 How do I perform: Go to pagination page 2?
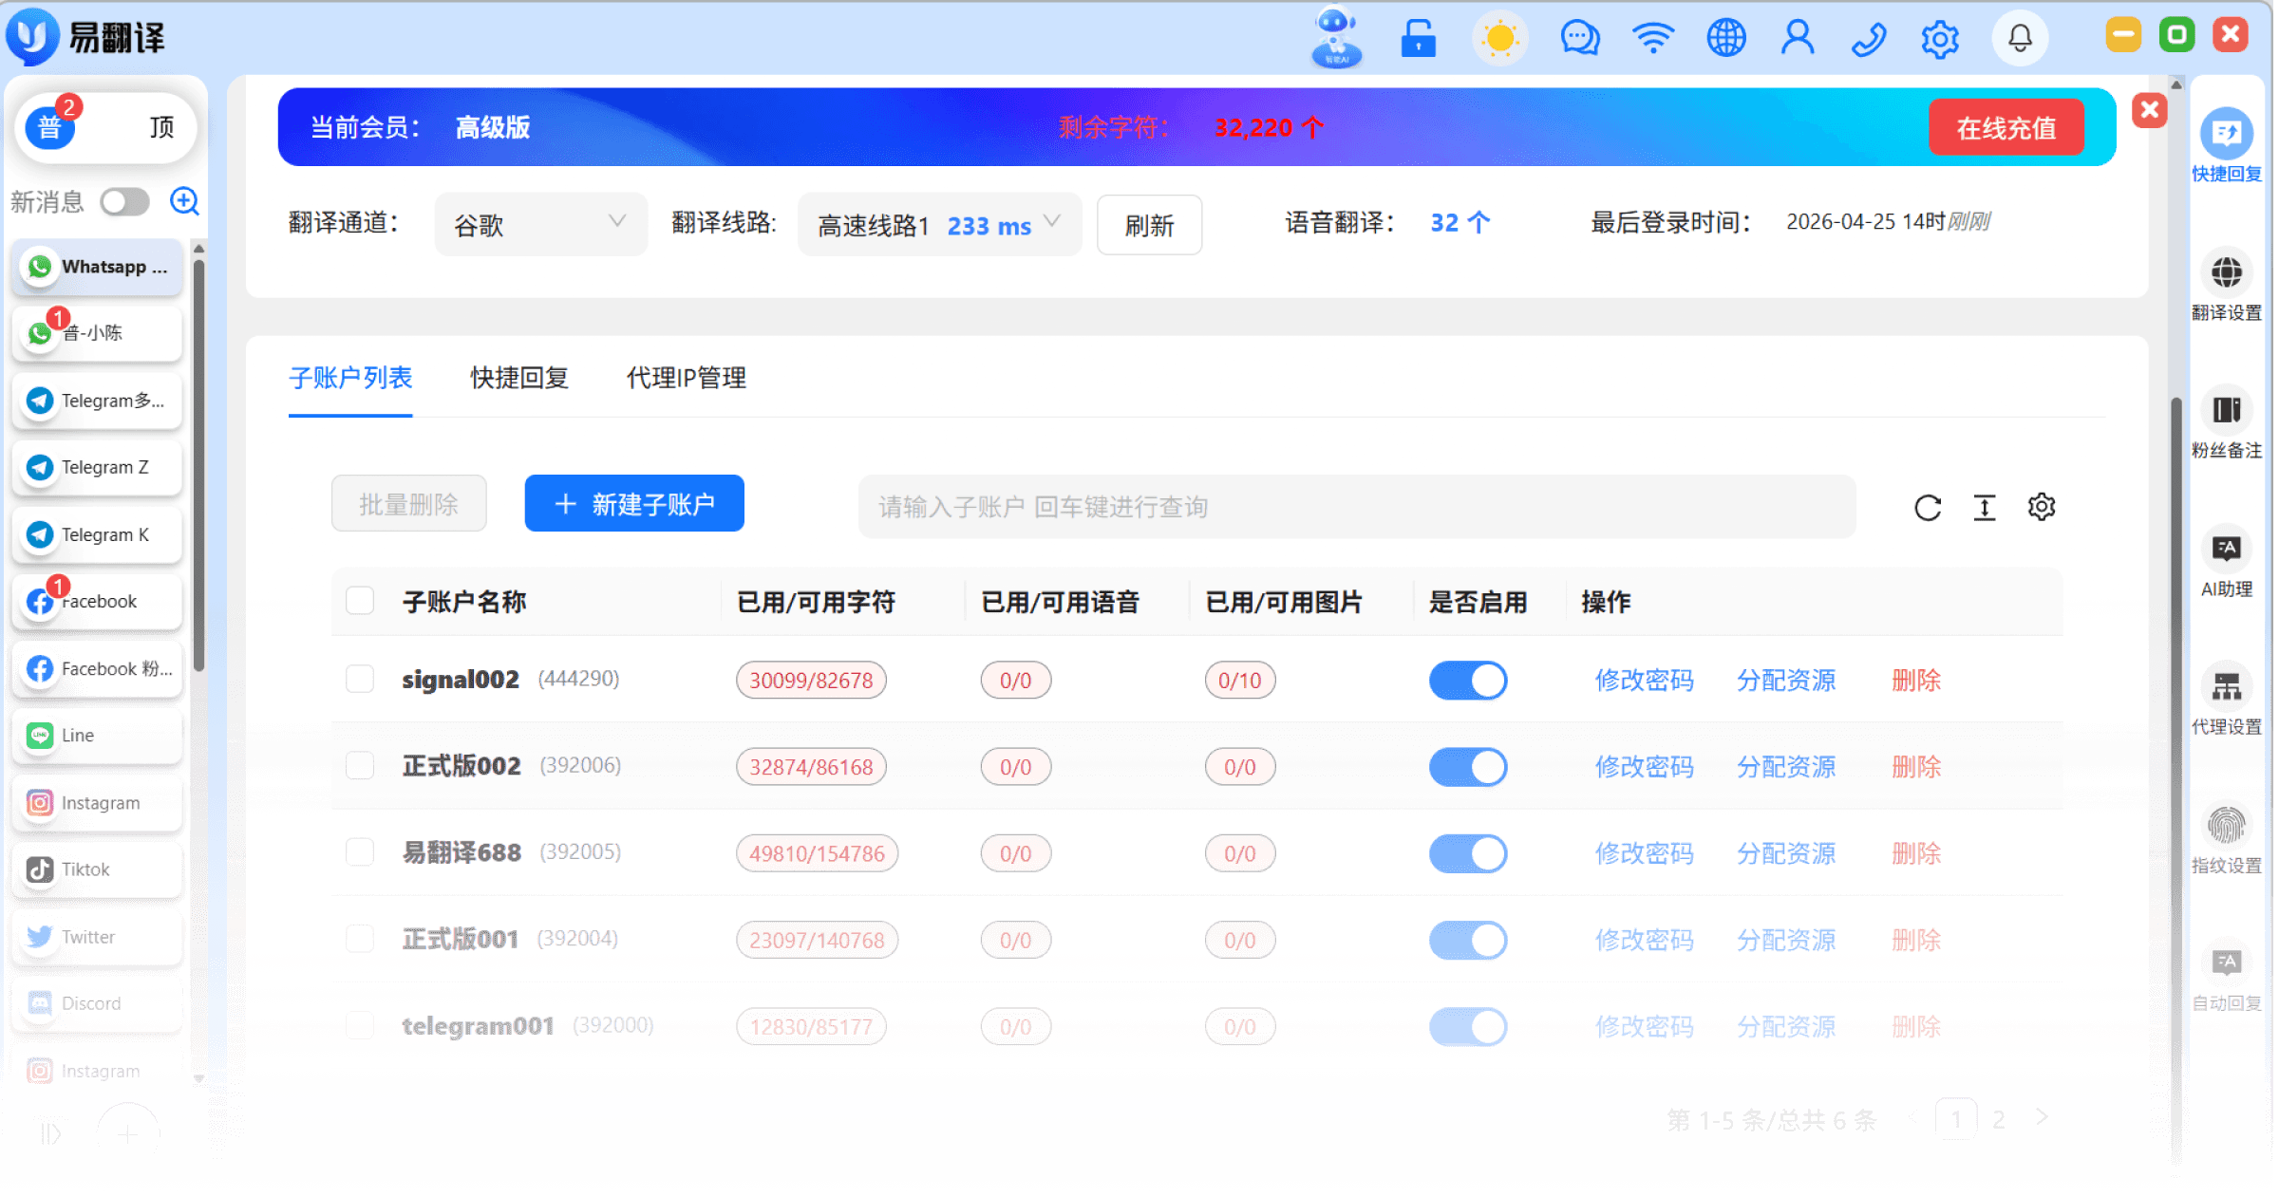[x=1998, y=1120]
